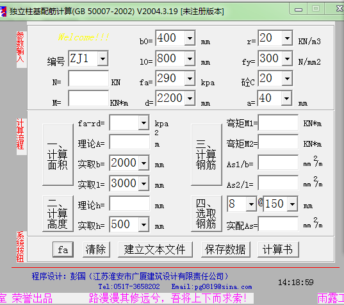Open the 实取h dropdown showing 500
Screen dimensions: 344x305
pos(143,224)
